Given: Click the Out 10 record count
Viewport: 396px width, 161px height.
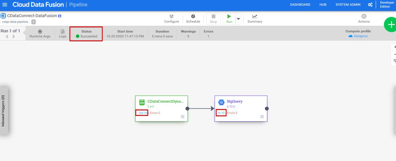Looking at the screenshot, I should (x=143, y=113).
